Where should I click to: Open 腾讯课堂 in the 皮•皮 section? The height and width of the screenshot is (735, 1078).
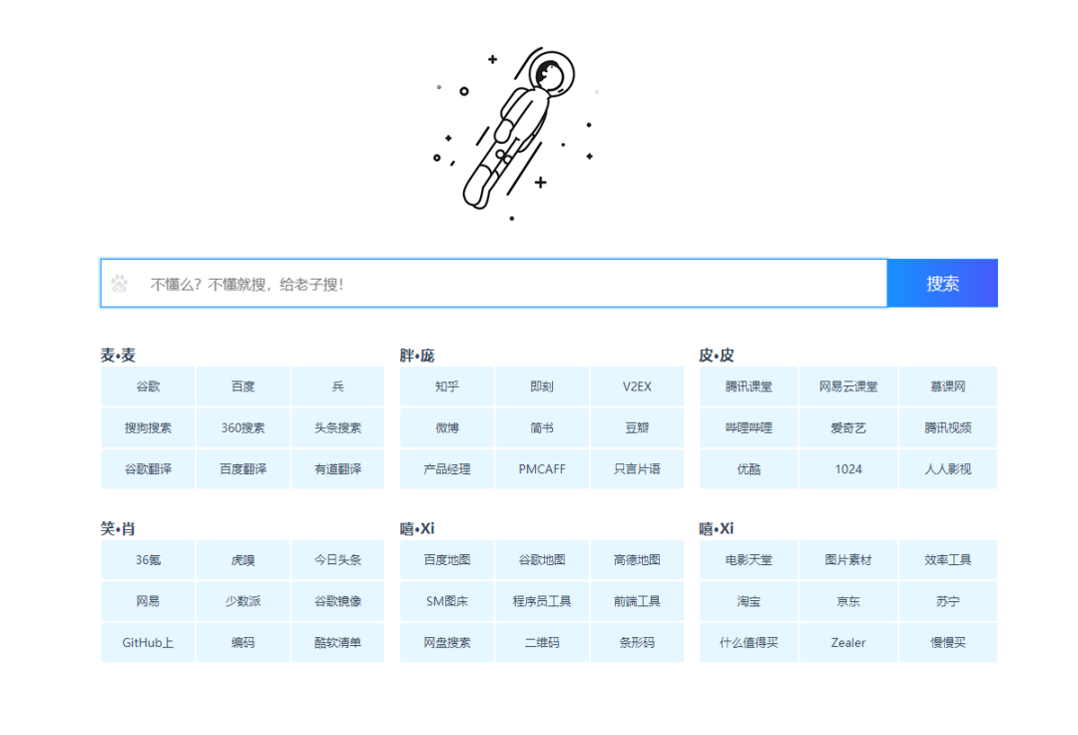(749, 386)
